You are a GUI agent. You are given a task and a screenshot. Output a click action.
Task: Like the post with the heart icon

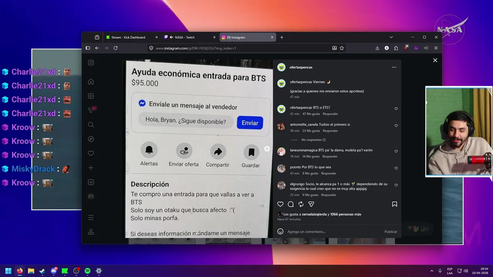coord(280,204)
